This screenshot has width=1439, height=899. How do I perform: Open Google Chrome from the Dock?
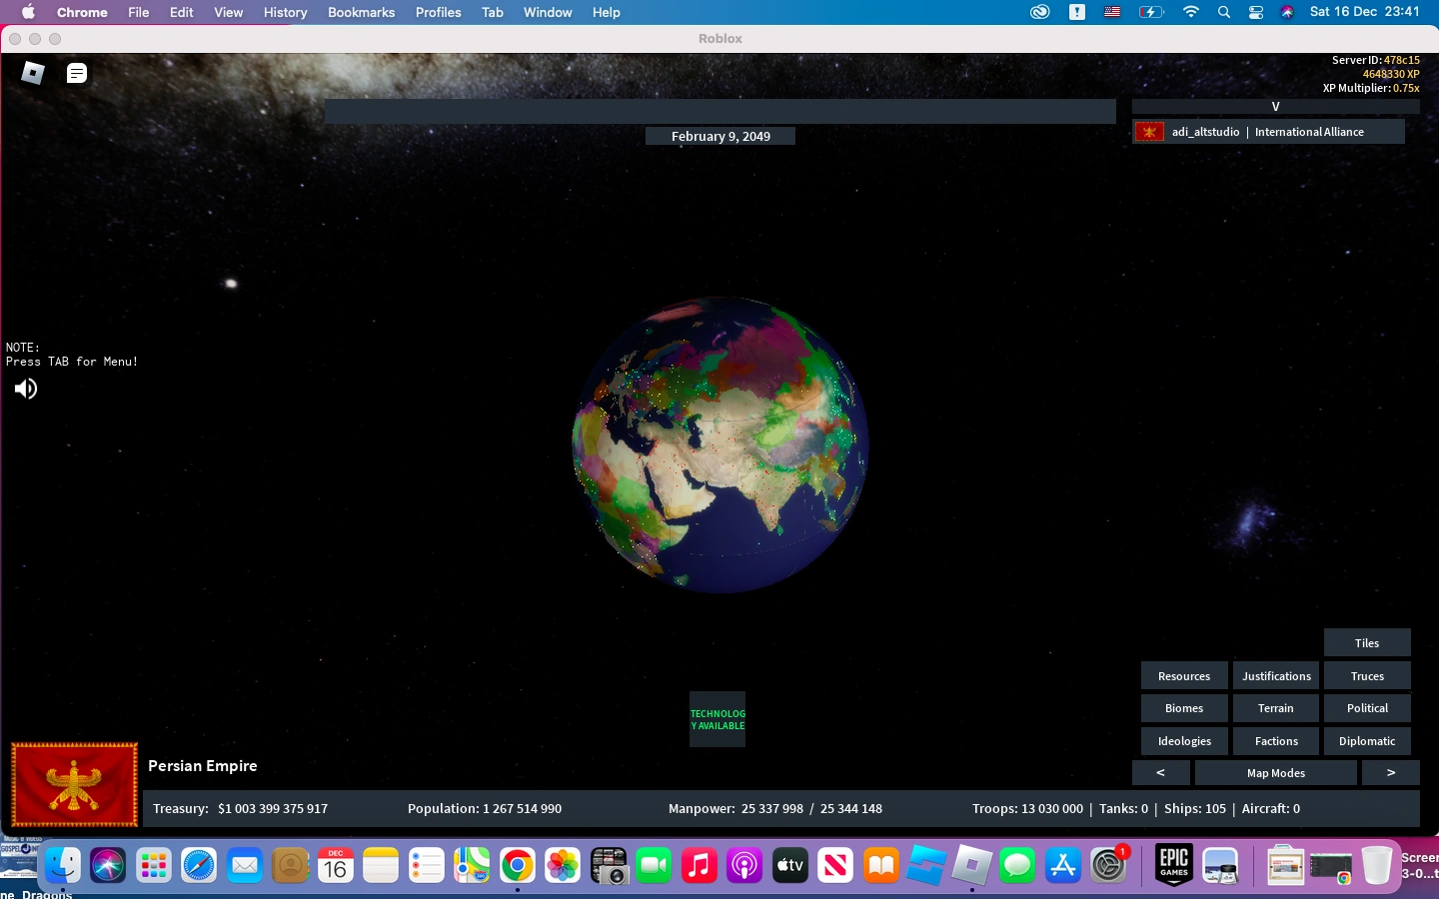coord(517,865)
